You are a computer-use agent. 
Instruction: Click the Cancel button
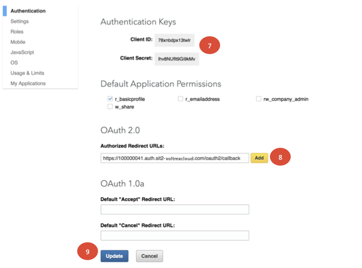pyautogui.click(x=149, y=256)
